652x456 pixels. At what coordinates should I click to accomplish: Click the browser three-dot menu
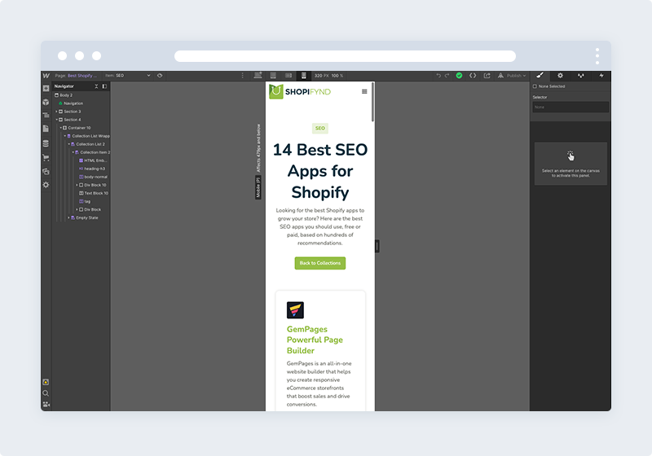click(x=597, y=56)
